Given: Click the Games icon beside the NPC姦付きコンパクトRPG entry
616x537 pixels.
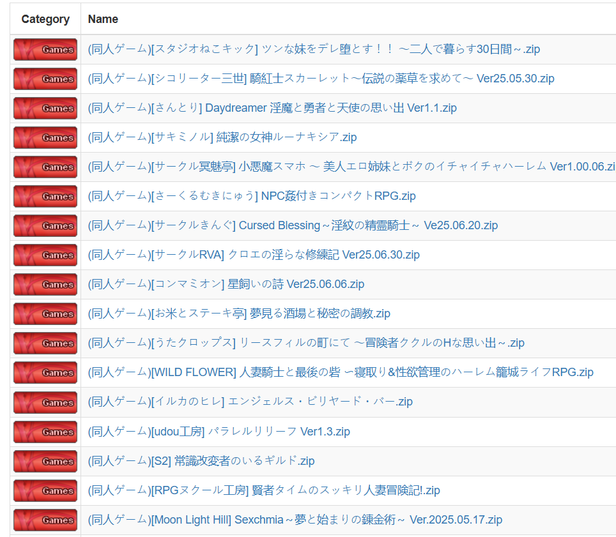Looking at the screenshot, I should point(45,196).
